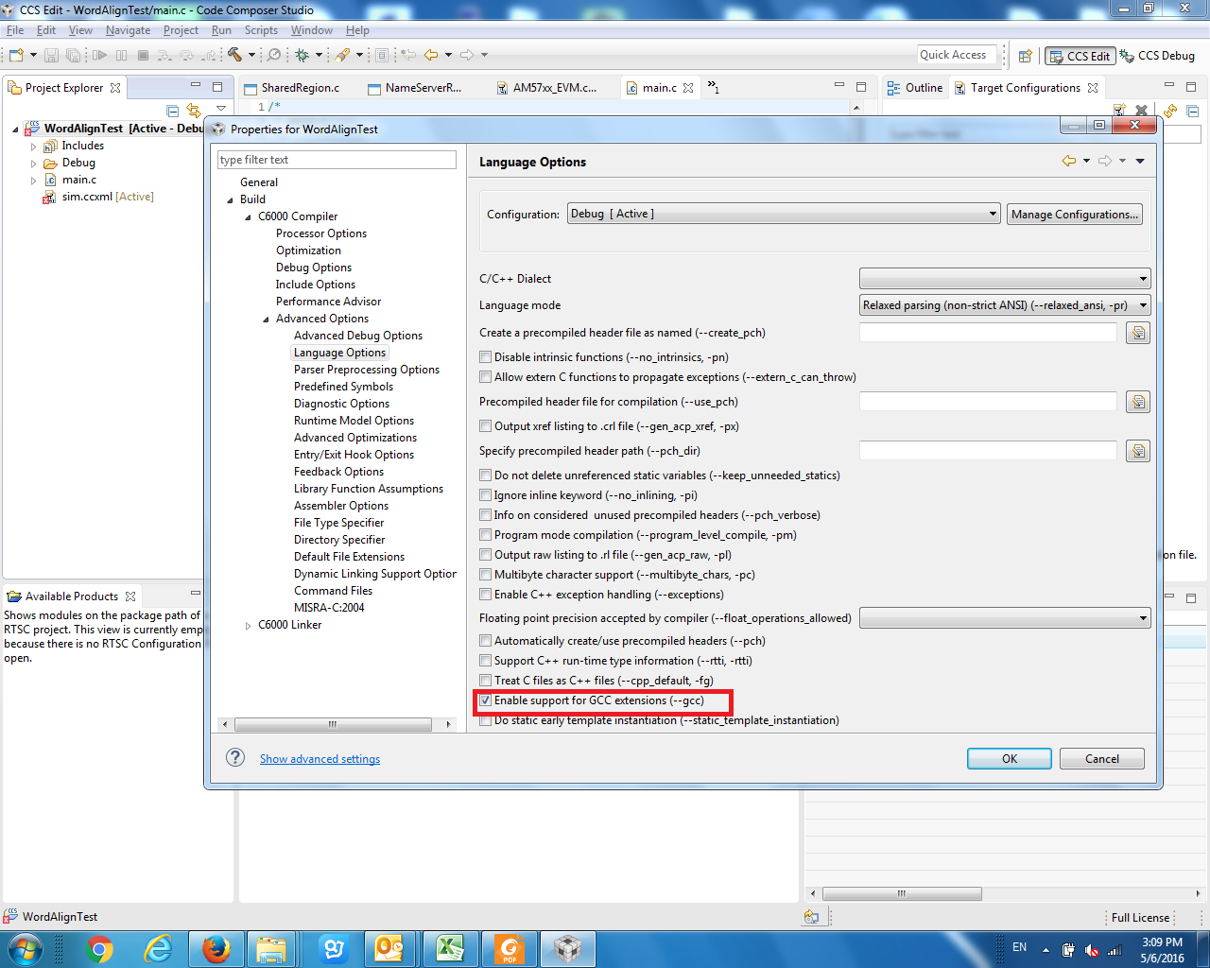Enable Output xref listing to .crl file
Image resolution: width=1210 pixels, height=968 pixels.
click(485, 426)
